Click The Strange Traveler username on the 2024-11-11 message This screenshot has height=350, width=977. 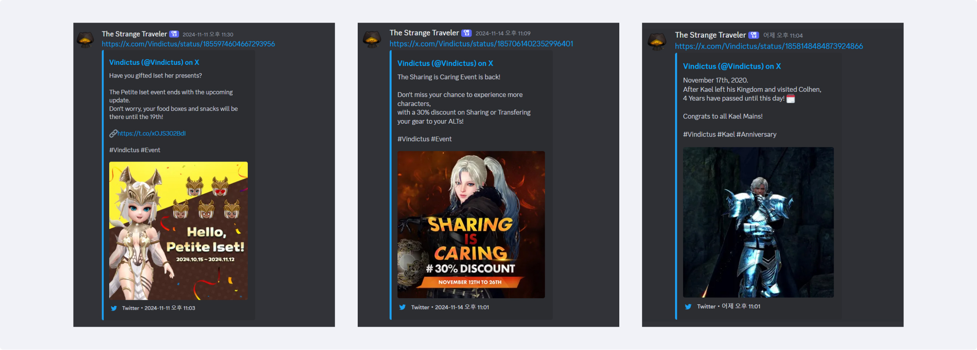click(134, 34)
